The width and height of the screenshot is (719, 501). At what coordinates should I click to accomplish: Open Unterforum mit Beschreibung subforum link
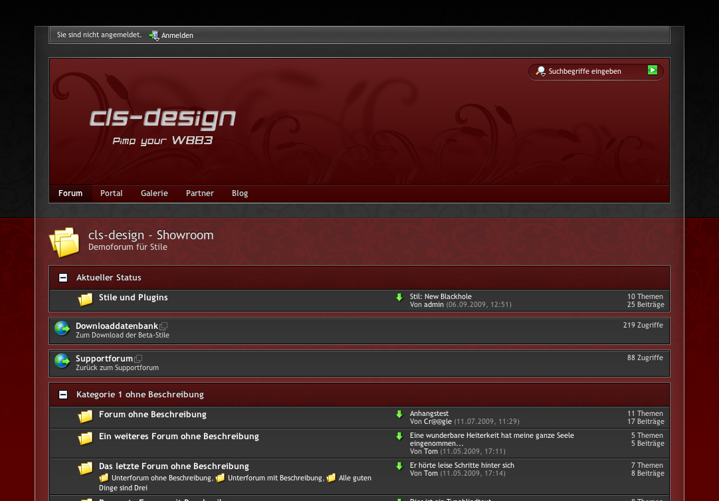click(x=274, y=478)
